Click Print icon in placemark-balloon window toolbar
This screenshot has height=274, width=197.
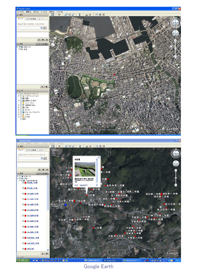pos(100,146)
